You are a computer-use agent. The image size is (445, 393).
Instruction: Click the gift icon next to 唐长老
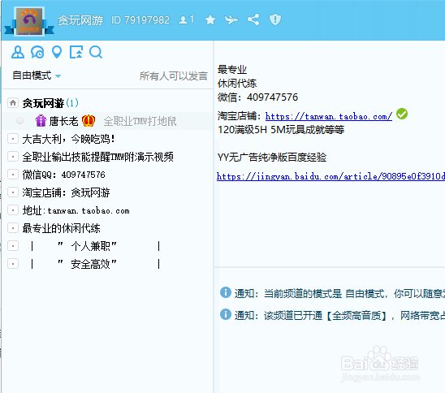click(x=41, y=121)
